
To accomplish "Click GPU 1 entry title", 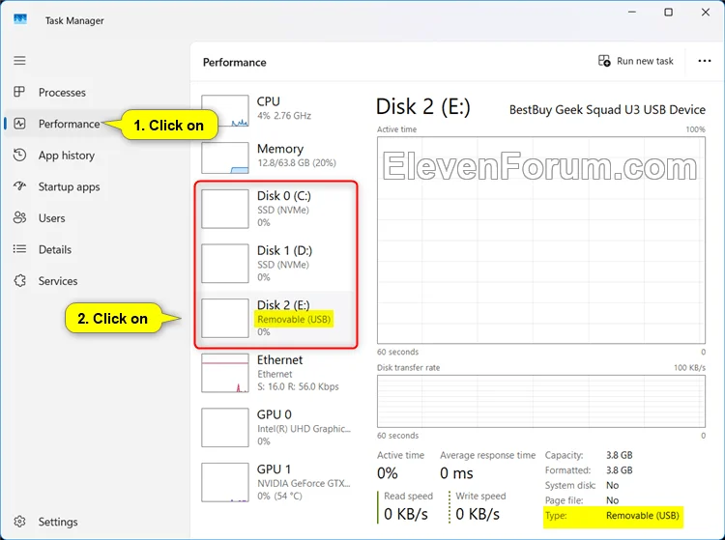I will click(x=274, y=469).
